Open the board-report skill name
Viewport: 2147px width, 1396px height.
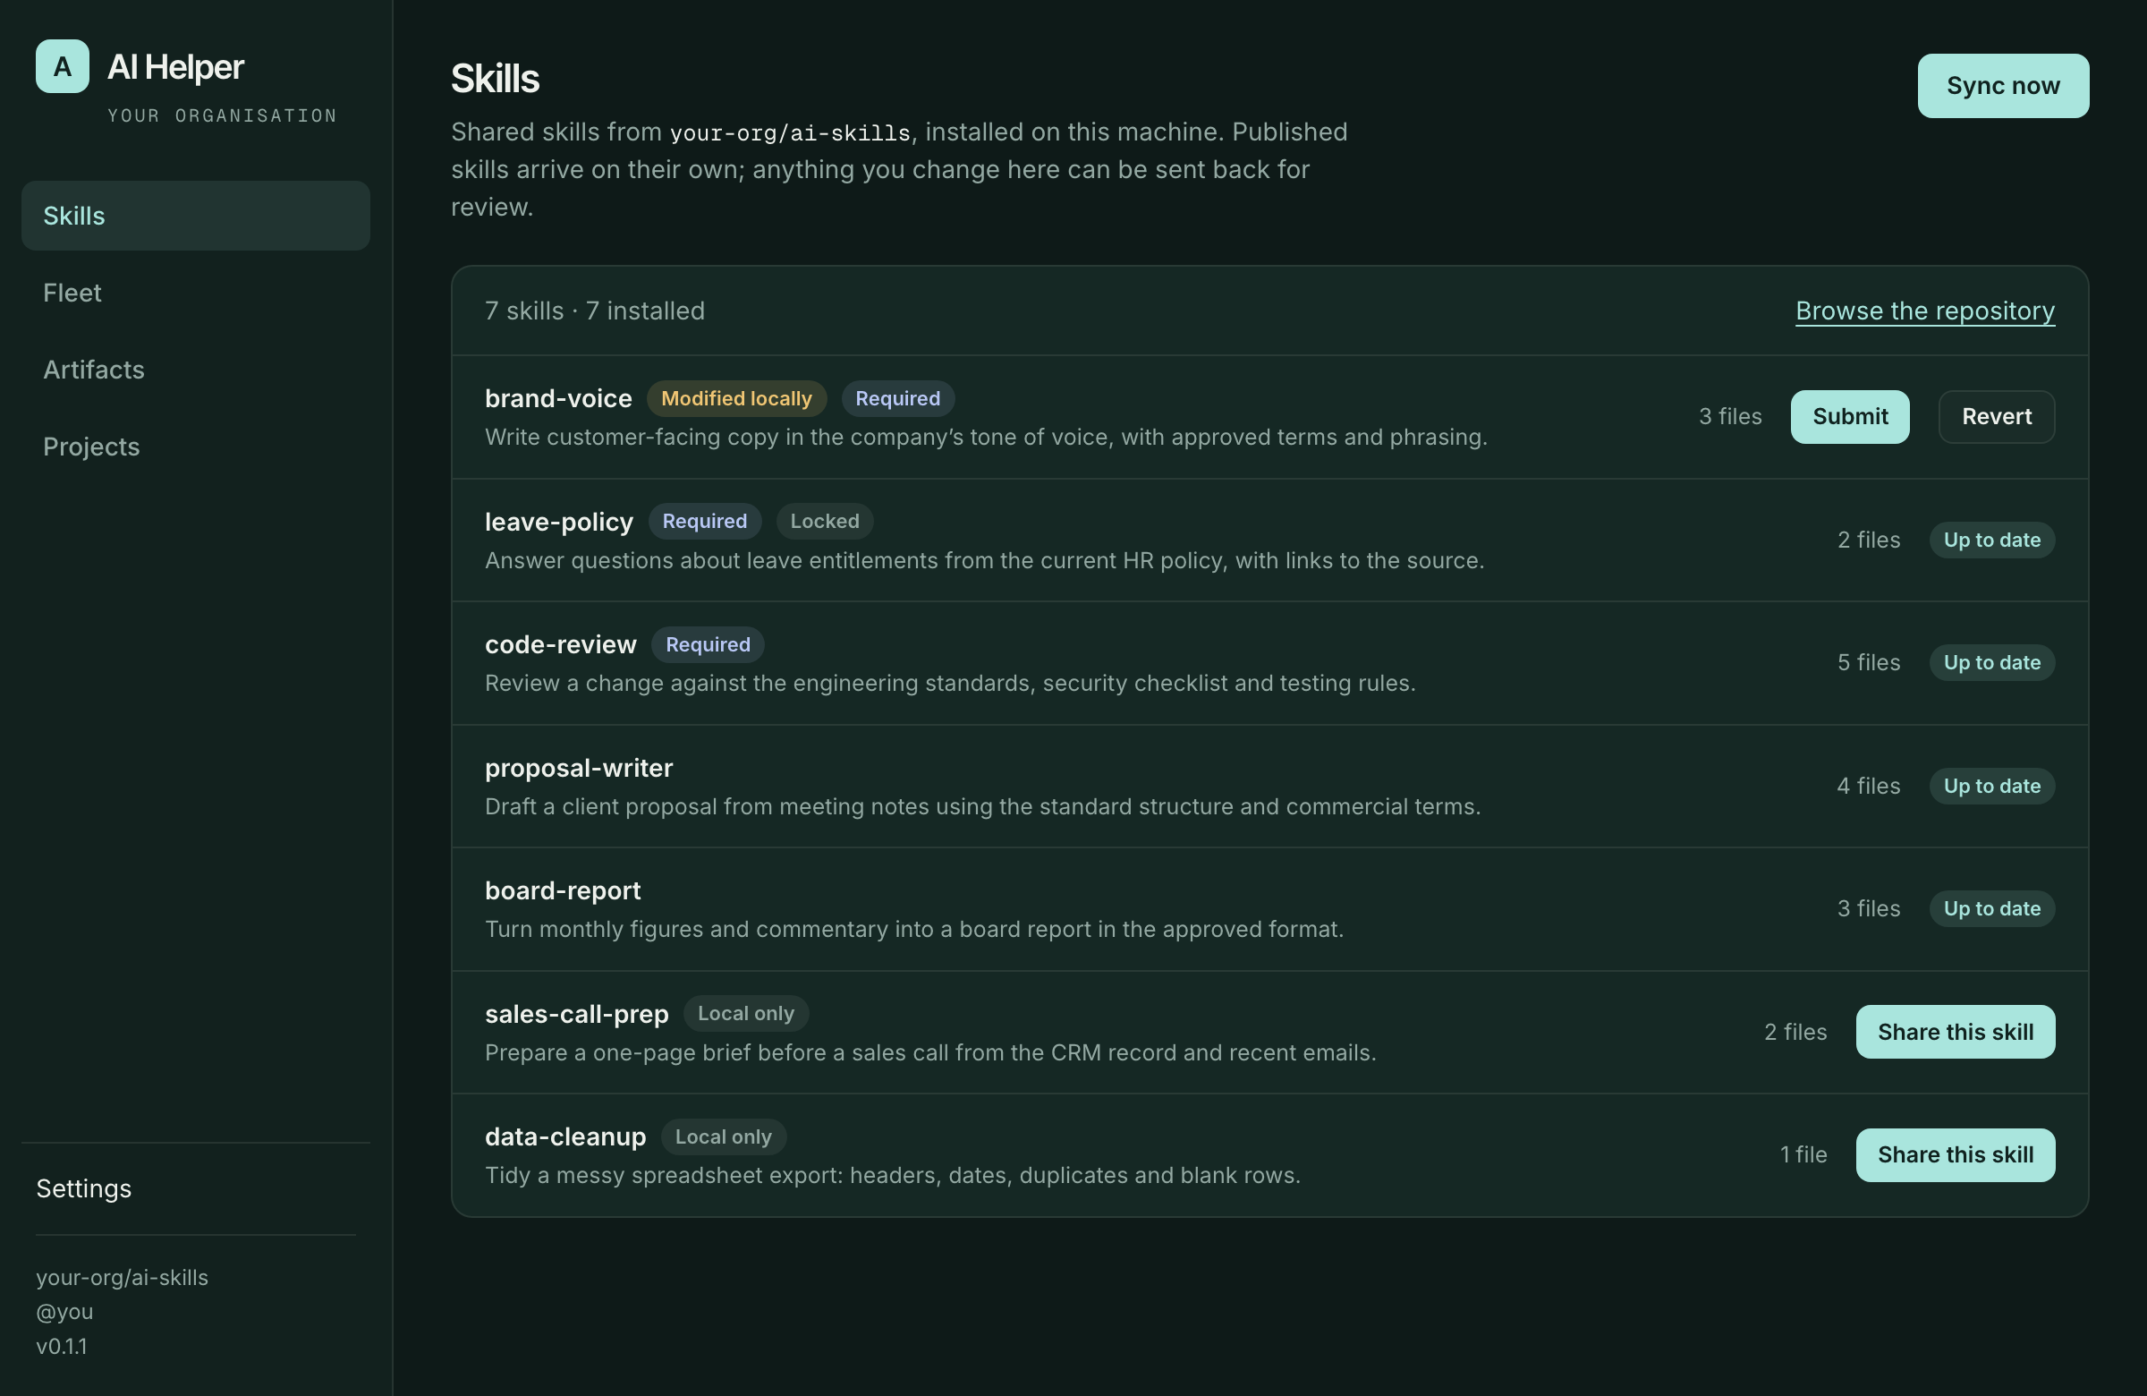563,890
